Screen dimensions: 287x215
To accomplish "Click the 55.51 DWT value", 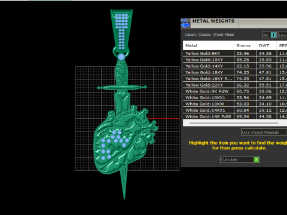I will coord(265,85).
